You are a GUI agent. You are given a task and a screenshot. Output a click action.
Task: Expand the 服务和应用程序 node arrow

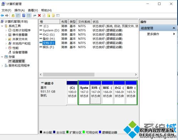pyautogui.click(x=2, y=66)
